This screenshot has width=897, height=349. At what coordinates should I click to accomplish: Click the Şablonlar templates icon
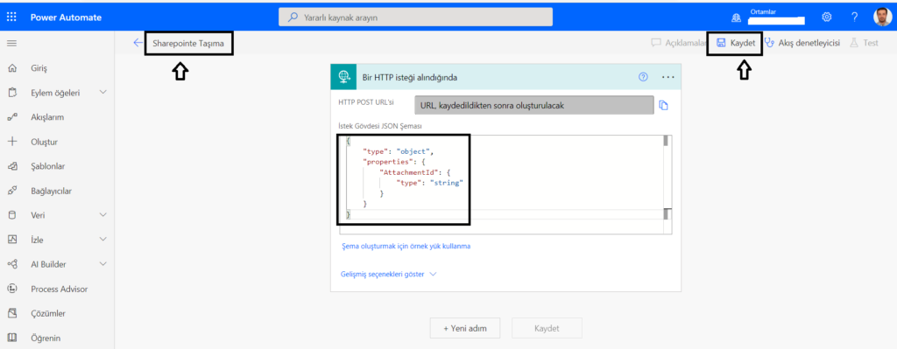pyautogui.click(x=11, y=166)
